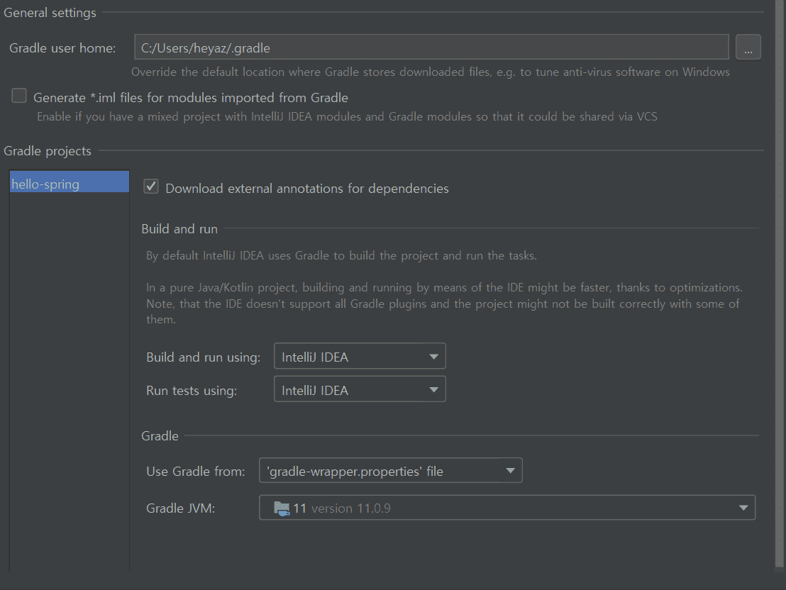Open the Run tests using dropdown
786x590 pixels.
click(x=360, y=389)
